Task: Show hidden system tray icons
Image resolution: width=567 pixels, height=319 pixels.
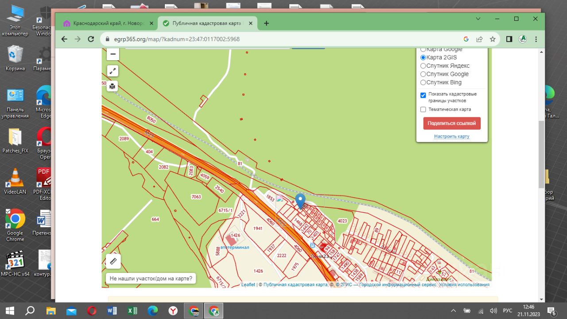Action: pyautogui.click(x=453, y=311)
